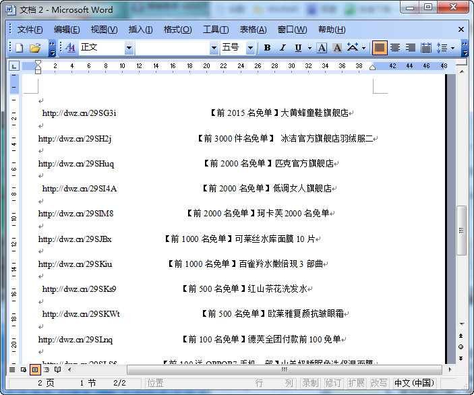Click the tab stop selector on ruler
474x395 pixels.
coord(14,65)
